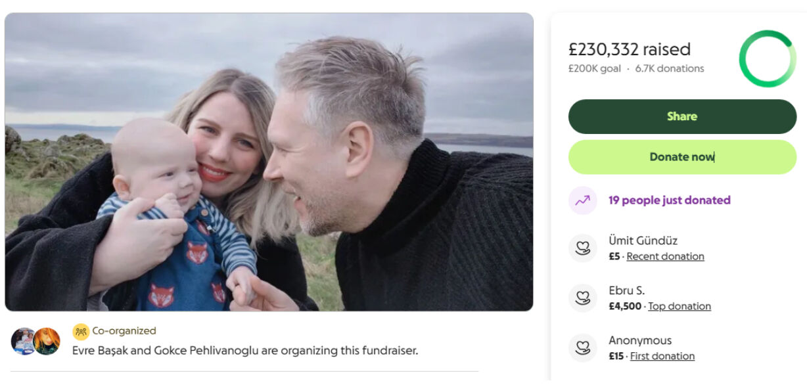Click the organizer names text line
Image resolution: width=807 pixels, height=385 pixels.
pyautogui.click(x=244, y=350)
